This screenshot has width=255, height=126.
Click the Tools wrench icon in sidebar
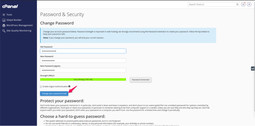[4, 15]
